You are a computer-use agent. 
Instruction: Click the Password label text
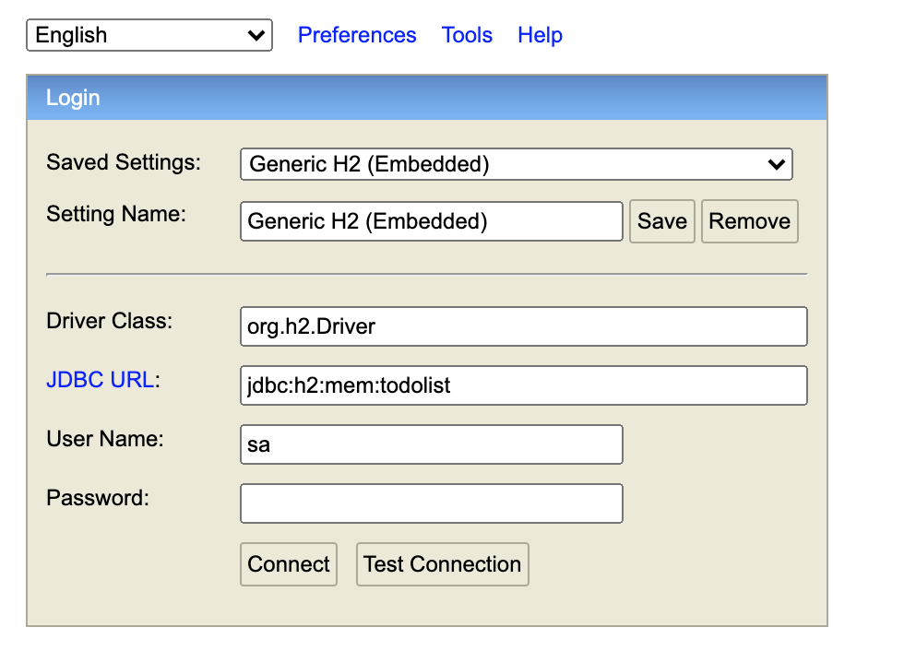tap(98, 498)
